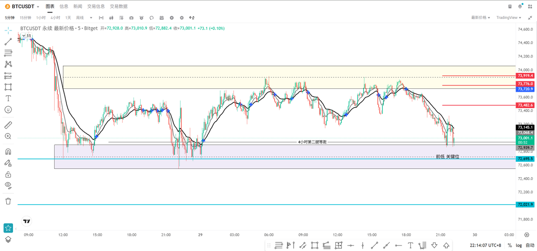Select the ruler measure tool
The image size is (537, 251).
(x=8, y=125)
